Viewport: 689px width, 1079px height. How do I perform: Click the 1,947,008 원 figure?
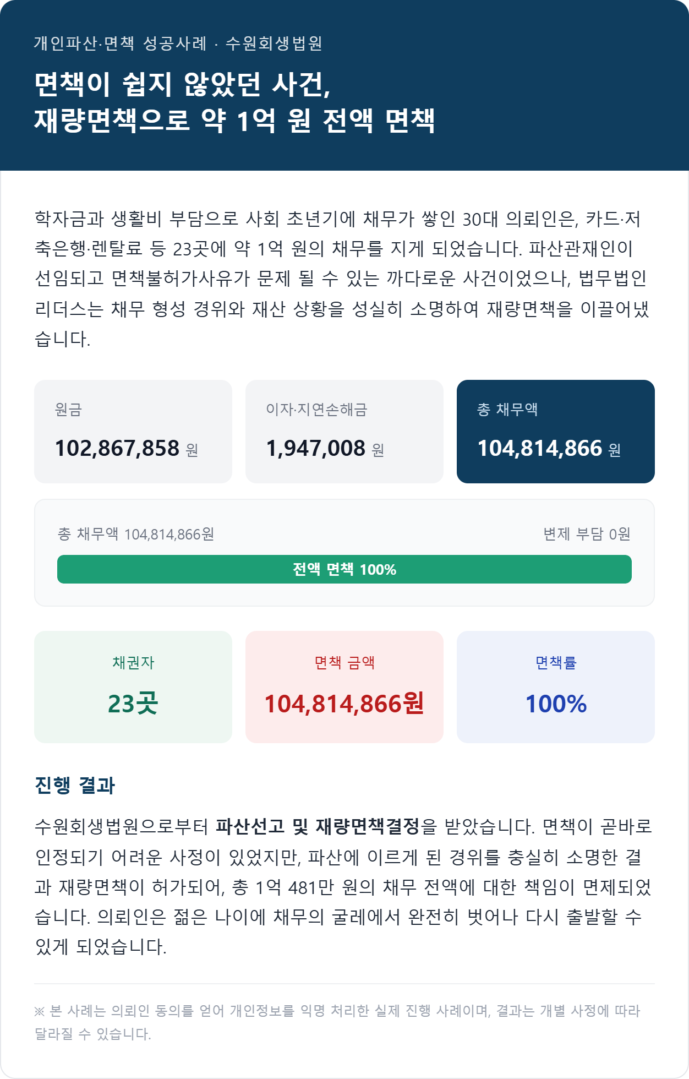325,448
